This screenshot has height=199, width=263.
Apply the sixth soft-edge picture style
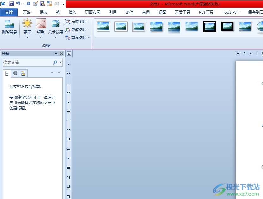click(192, 27)
